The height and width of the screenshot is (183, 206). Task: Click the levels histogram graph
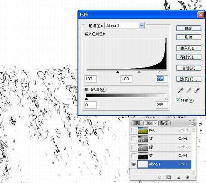(126, 54)
